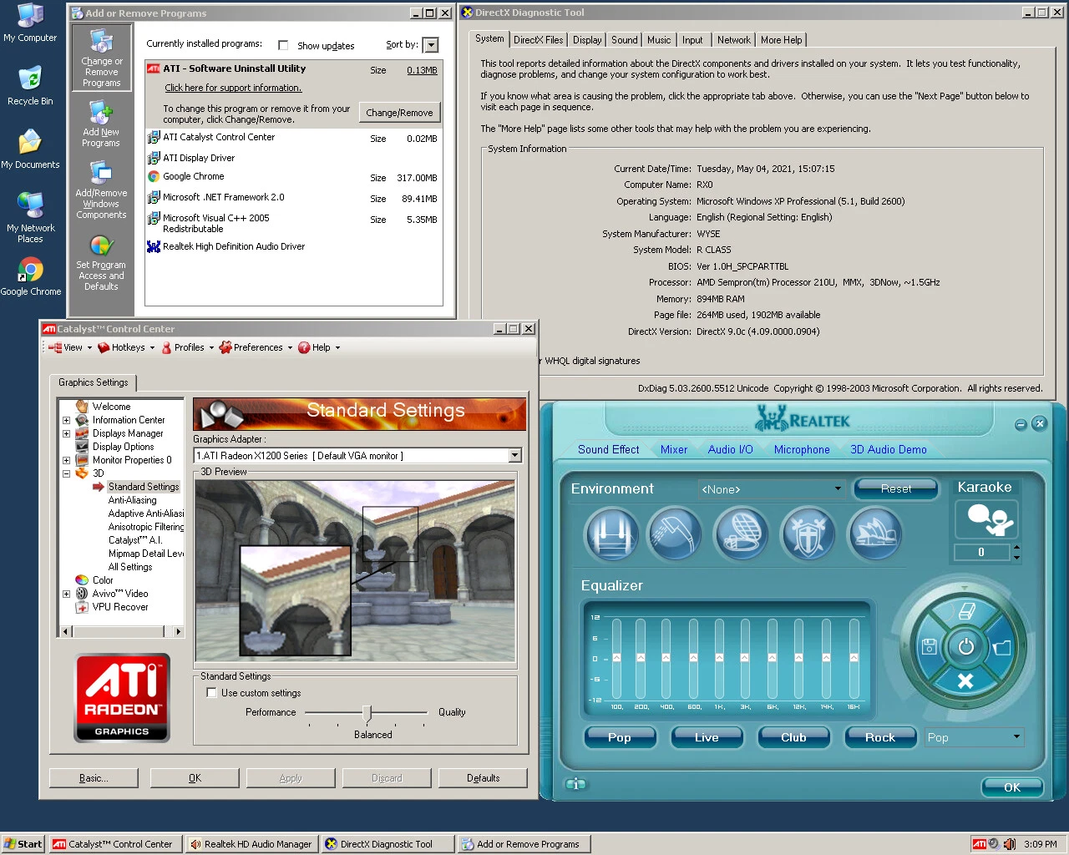
Task: Click the Basic... button
Action: point(94,778)
